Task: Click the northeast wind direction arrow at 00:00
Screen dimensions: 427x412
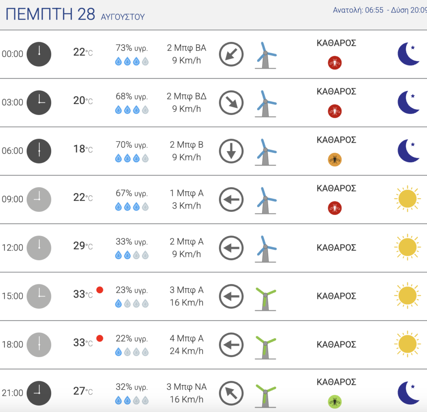Action: coord(231,54)
